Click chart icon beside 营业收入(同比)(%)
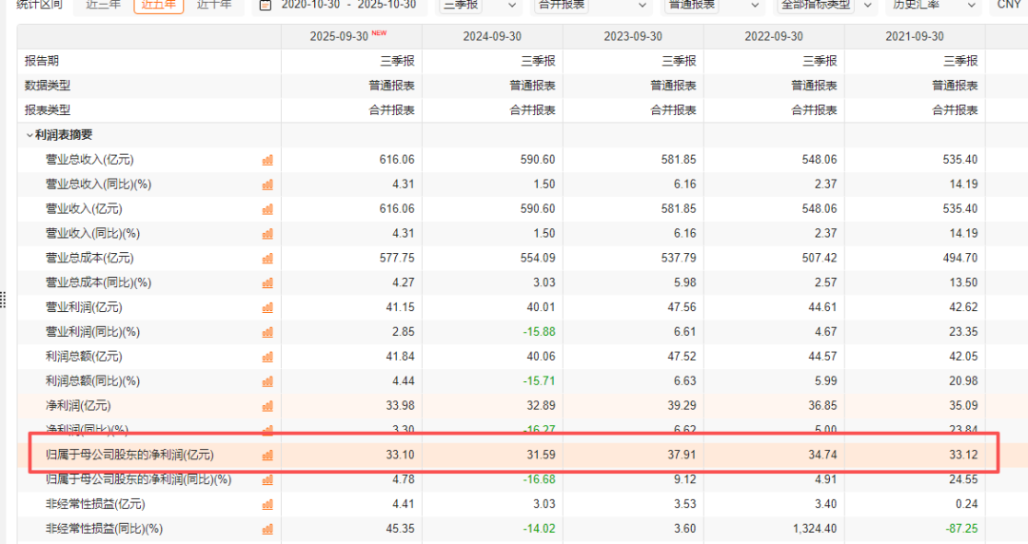 [267, 234]
